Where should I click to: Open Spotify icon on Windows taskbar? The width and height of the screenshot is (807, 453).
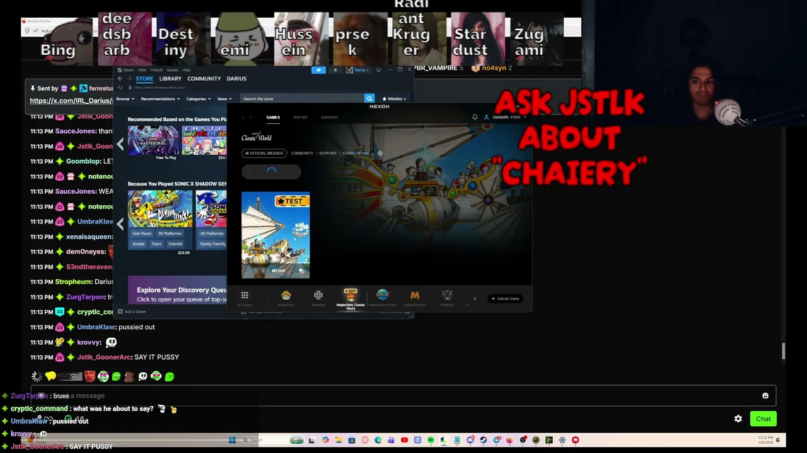(x=431, y=440)
